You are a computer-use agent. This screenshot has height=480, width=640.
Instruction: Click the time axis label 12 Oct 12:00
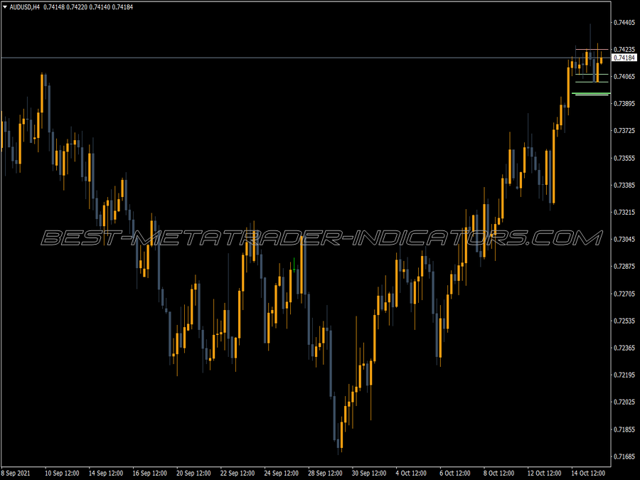544,473
